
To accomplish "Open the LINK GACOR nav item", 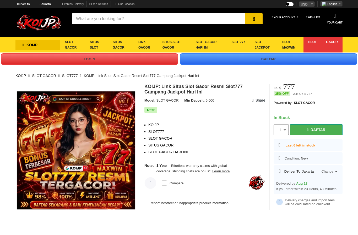I will click(144, 45).
